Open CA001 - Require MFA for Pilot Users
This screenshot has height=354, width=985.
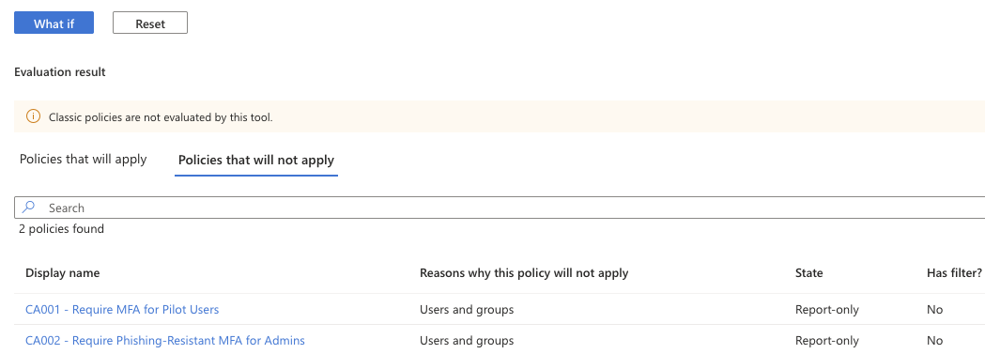pyautogui.click(x=122, y=310)
